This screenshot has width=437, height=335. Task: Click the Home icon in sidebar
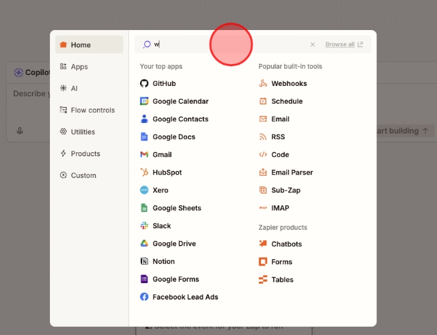click(64, 44)
